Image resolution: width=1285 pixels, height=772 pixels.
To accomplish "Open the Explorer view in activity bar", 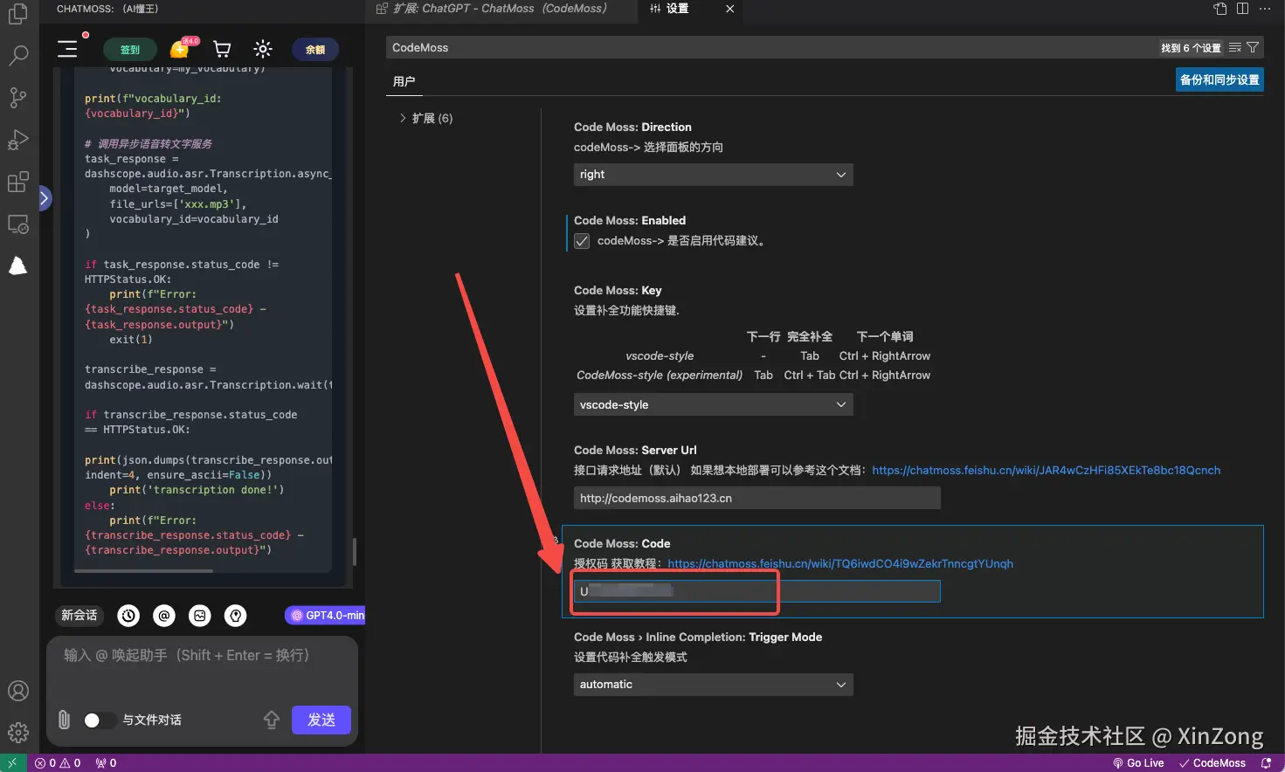I will (x=17, y=15).
